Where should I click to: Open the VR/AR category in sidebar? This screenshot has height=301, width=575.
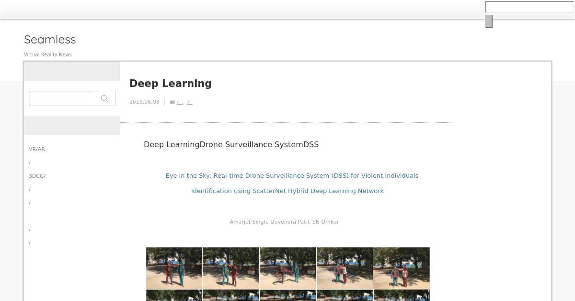(37, 149)
